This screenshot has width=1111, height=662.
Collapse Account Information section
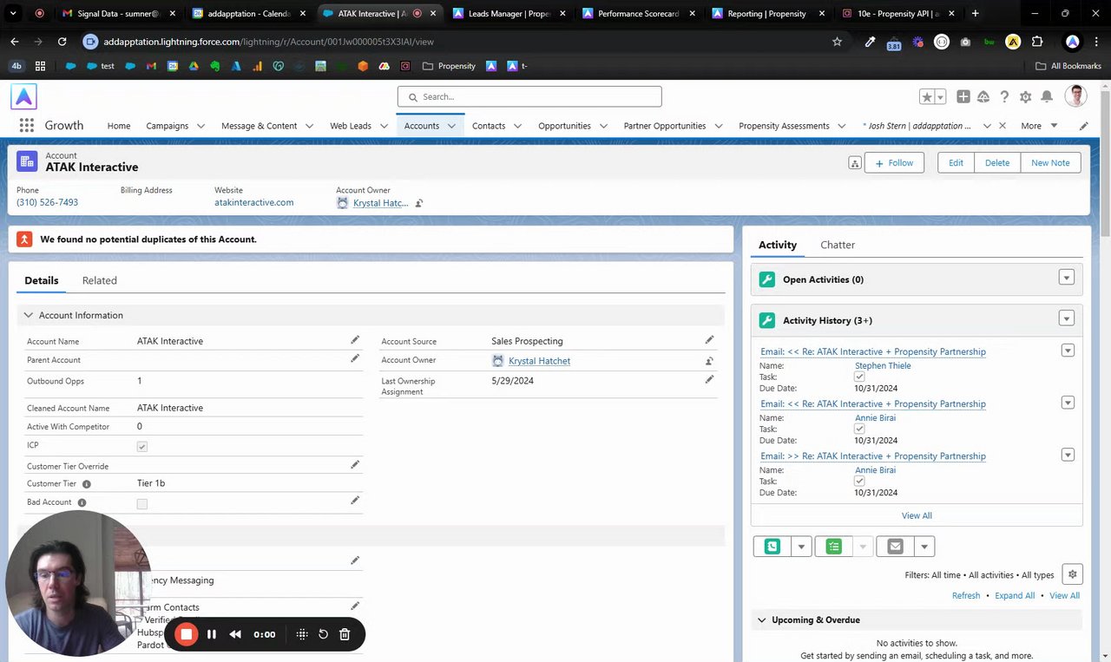(29, 315)
